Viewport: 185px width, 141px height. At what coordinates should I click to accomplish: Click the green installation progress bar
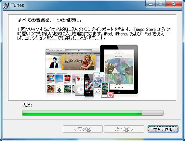(x=92, y=113)
